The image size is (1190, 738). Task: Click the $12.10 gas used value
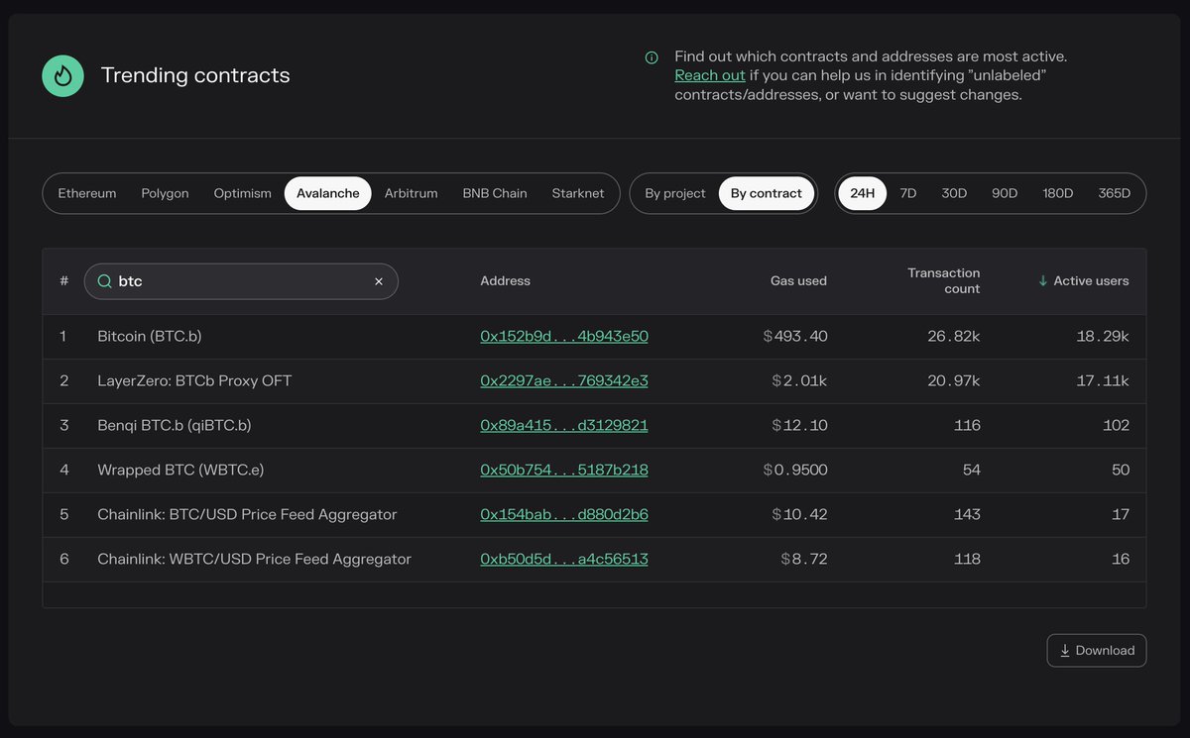tap(799, 425)
